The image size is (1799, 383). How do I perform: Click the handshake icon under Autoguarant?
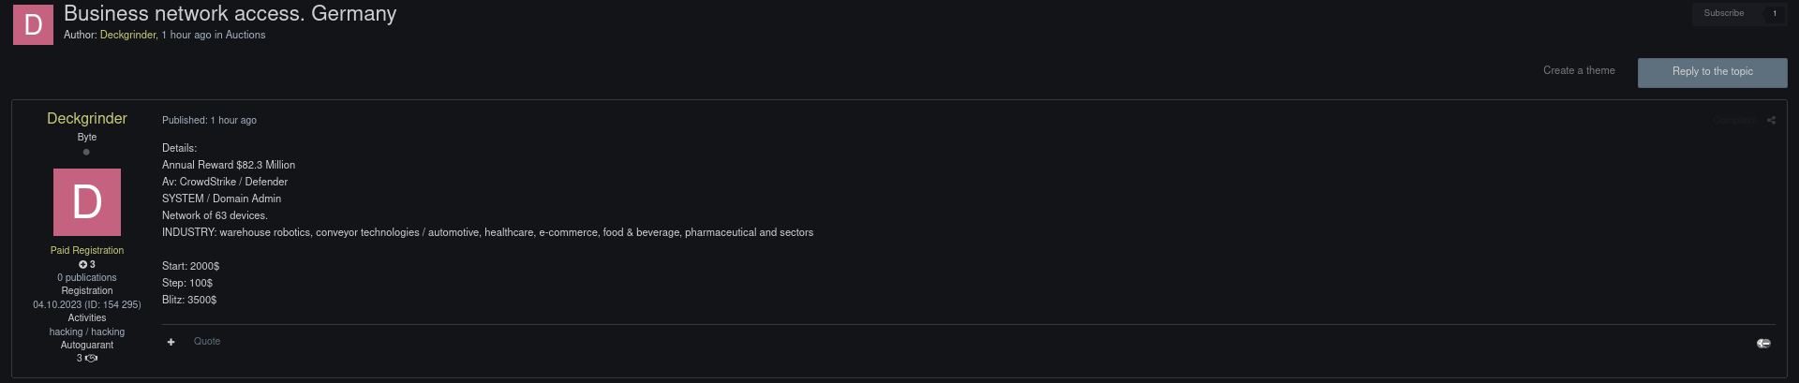[x=92, y=359]
